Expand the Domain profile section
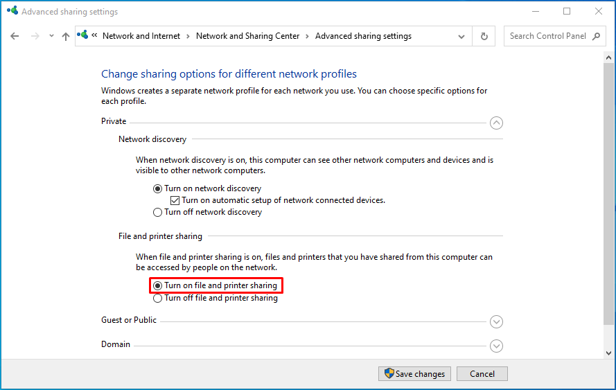 (x=496, y=346)
